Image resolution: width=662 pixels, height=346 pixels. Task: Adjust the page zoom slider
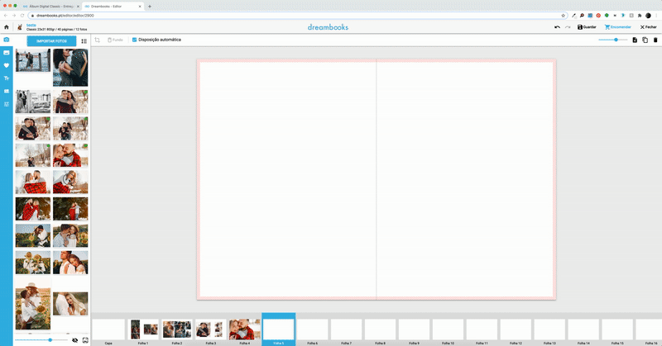click(x=616, y=40)
